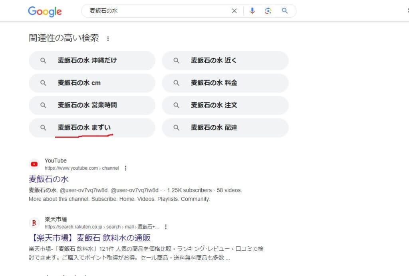Select related search 麦飯石の水 営業時間
The width and height of the screenshot is (409, 276).
[92, 106]
